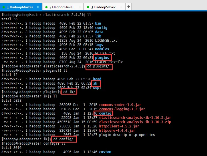Select 'plugin-descriptor.properties' file name
The height and width of the screenshot is (156, 207).
coord(127,135)
